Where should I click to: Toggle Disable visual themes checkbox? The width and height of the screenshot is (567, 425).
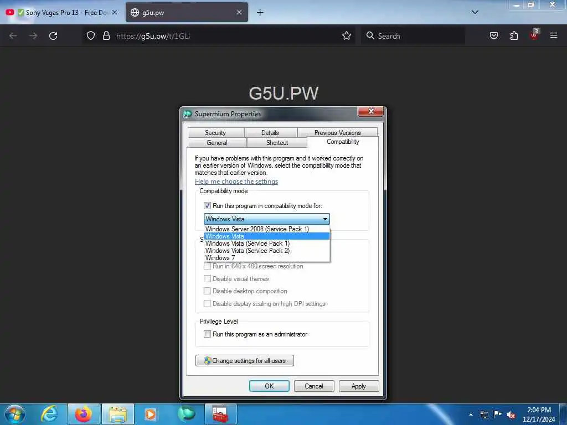pyautogui.click(x=207, y=279)
